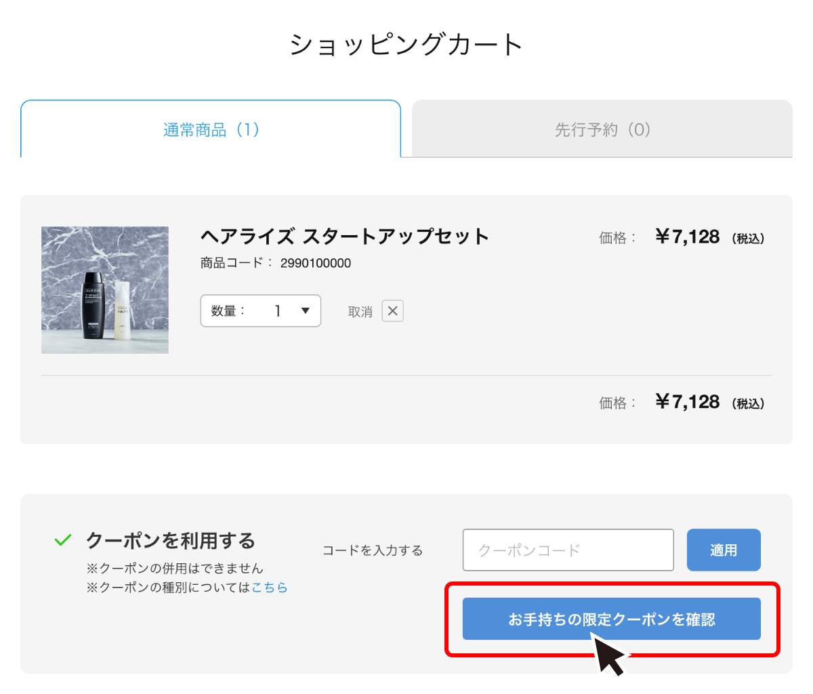
Task: Remove the item using the X cancel icon
Action: point(392,310)
